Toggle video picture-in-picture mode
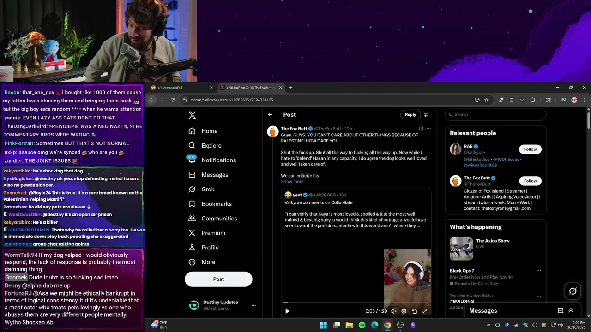Image resolution: width=591 pixels, height=332 pixels. point(415,311)
